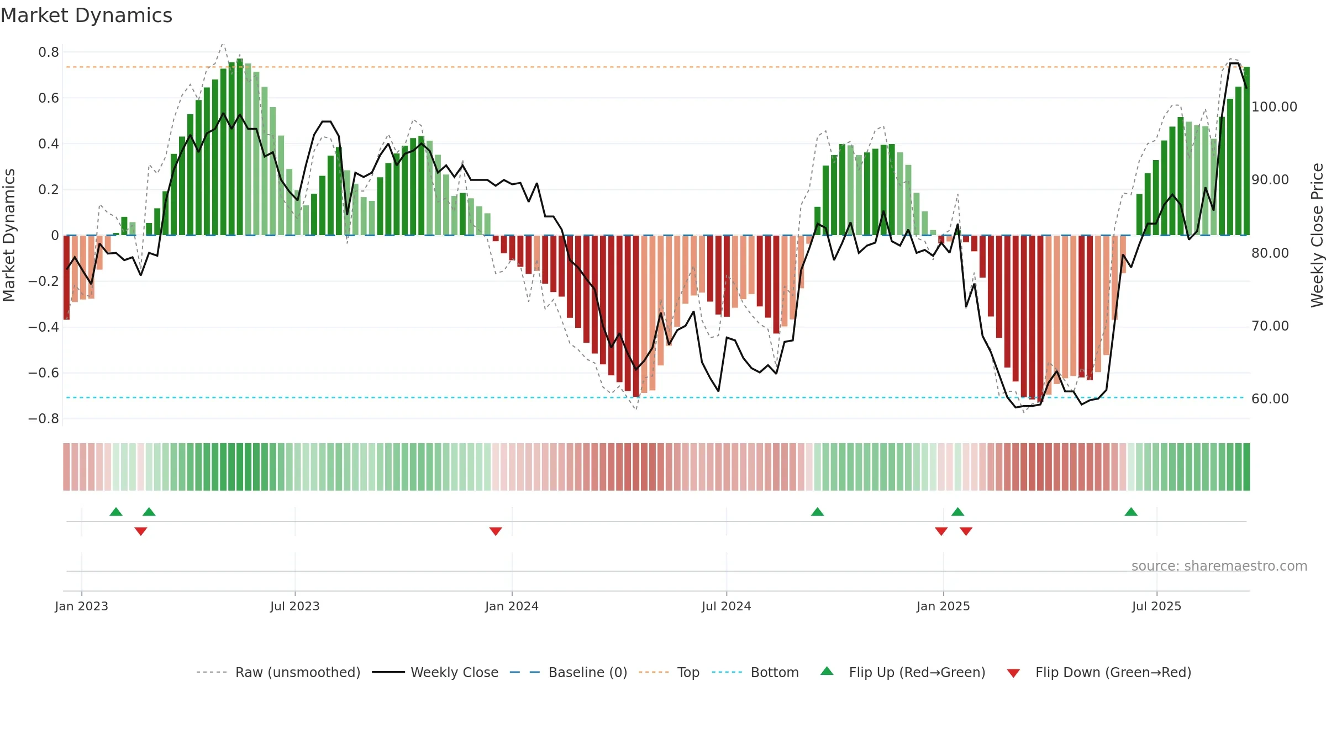This screenshot has height=745, width=1326.
Task: Click the Jan 2025 axis label
Action: click(944, 606)
